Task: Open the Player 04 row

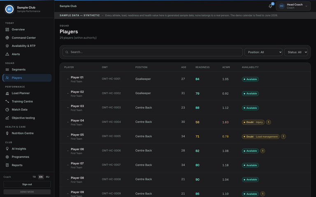Action: (185, 122)
